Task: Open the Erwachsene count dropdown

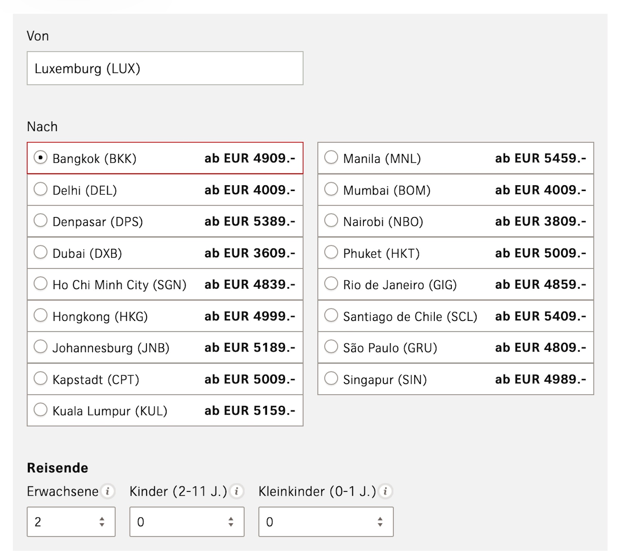Action: pos(71,522)
